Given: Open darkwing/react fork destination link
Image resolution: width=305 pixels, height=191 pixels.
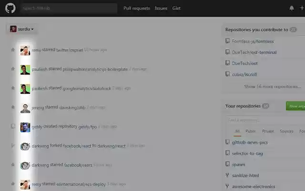Looking at the screenshot, I should tap(112, 146).
